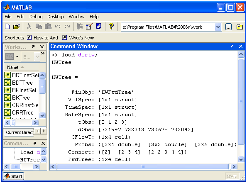This screenshot has height=183, width=247.
Task: Open the Edit menu
Action: [x=20, y=17]
